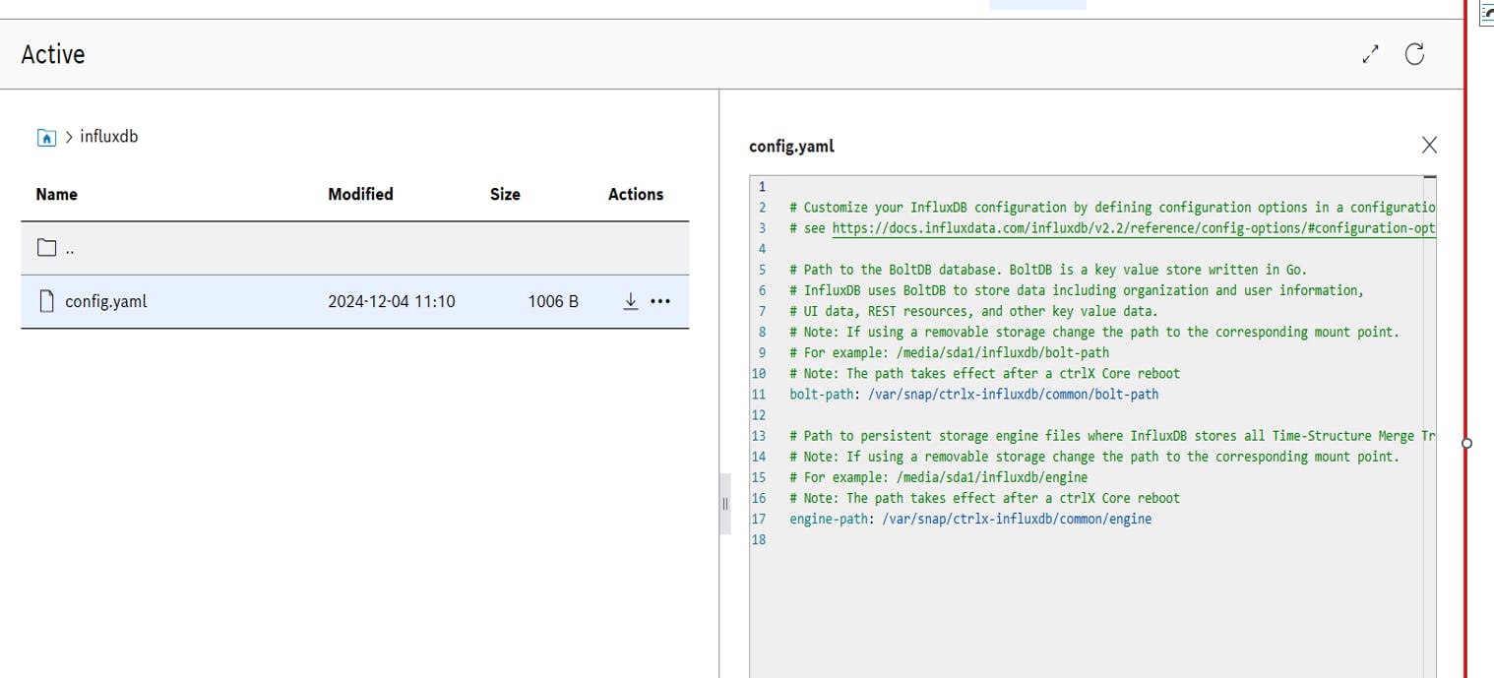Place cursor on the engine-path value line
Screen dimensions: 1494x678
tap(1016, 519)
